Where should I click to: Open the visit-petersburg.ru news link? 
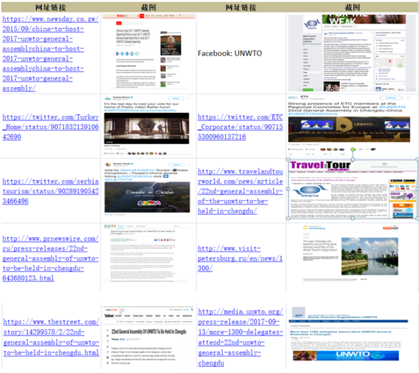coord(240,258)
